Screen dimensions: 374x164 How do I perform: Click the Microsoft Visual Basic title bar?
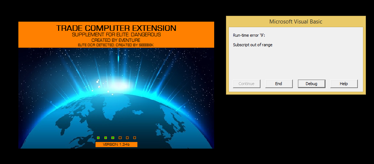296,22
